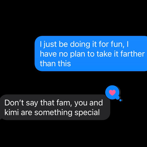
Task: Click the word "something" in gray bubble
Action: tap(53, 113)
